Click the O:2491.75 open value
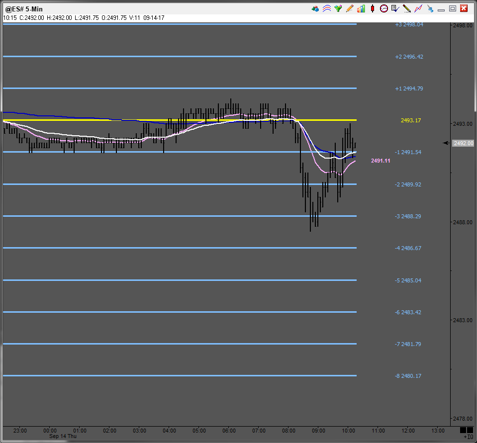477x443 pixels. (x=114, y=18)
